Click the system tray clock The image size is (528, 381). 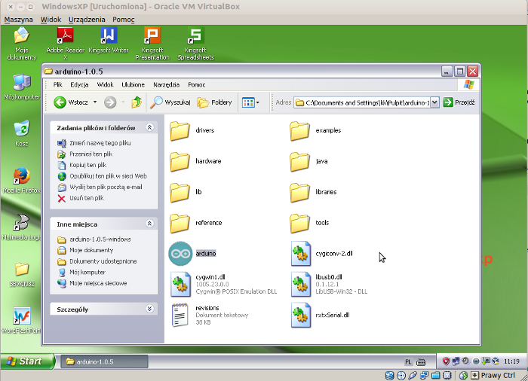pos(511,361)
